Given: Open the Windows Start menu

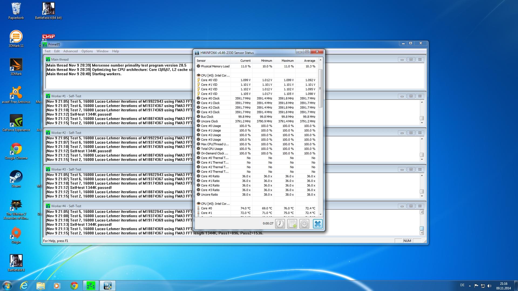Looking at the screenshot, I should [x=7, y=286].
